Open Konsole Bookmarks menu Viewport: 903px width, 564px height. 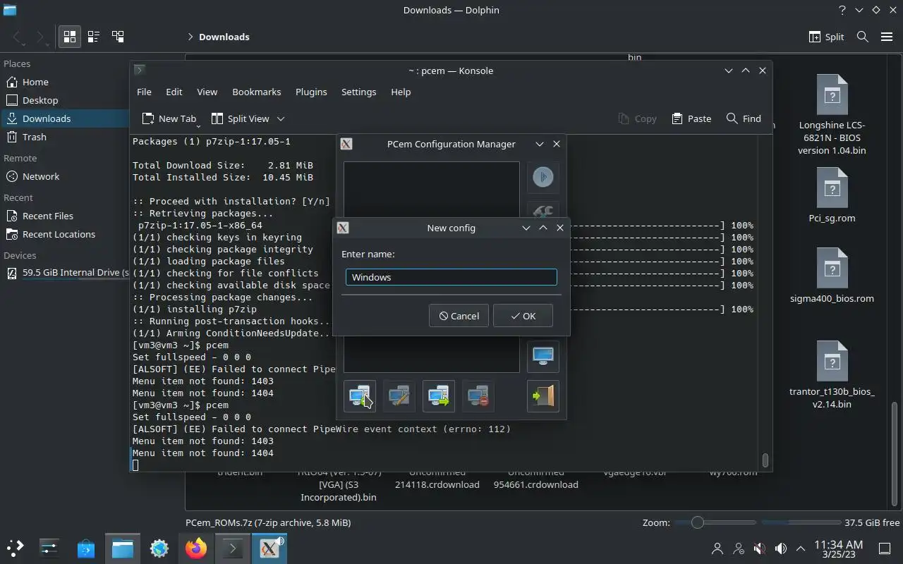click(257, 92)
